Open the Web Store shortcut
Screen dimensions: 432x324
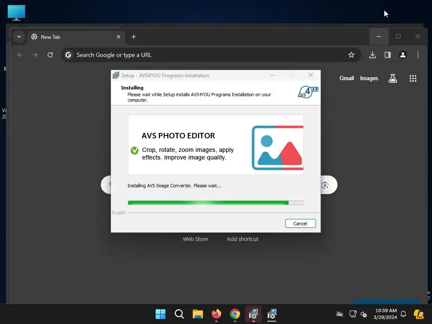tap(195, 239)
